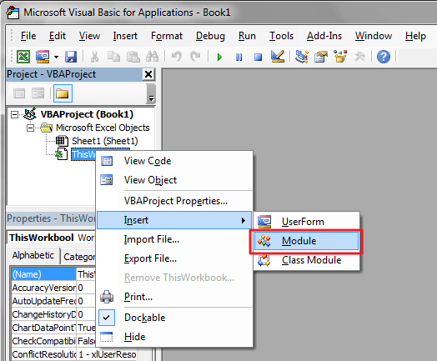Switch to the Categorized properties tab

pyautogui.click(x=79, y=257)
